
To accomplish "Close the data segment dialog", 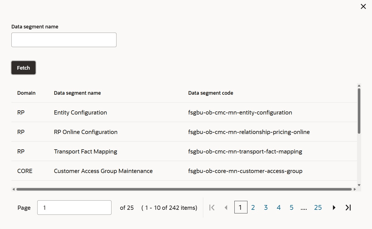I will 363,7.
